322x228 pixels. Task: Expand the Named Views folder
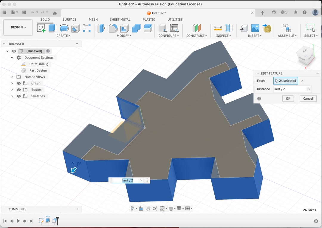12,77
